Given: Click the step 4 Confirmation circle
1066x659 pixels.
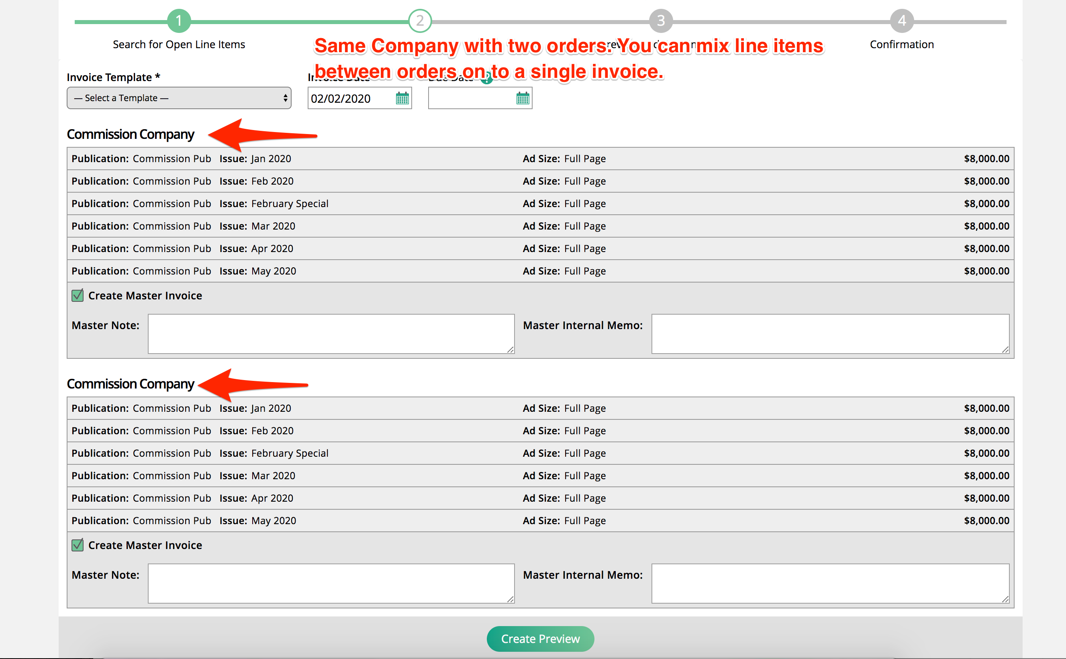Looking at the screenshot, I should (902, 20).
